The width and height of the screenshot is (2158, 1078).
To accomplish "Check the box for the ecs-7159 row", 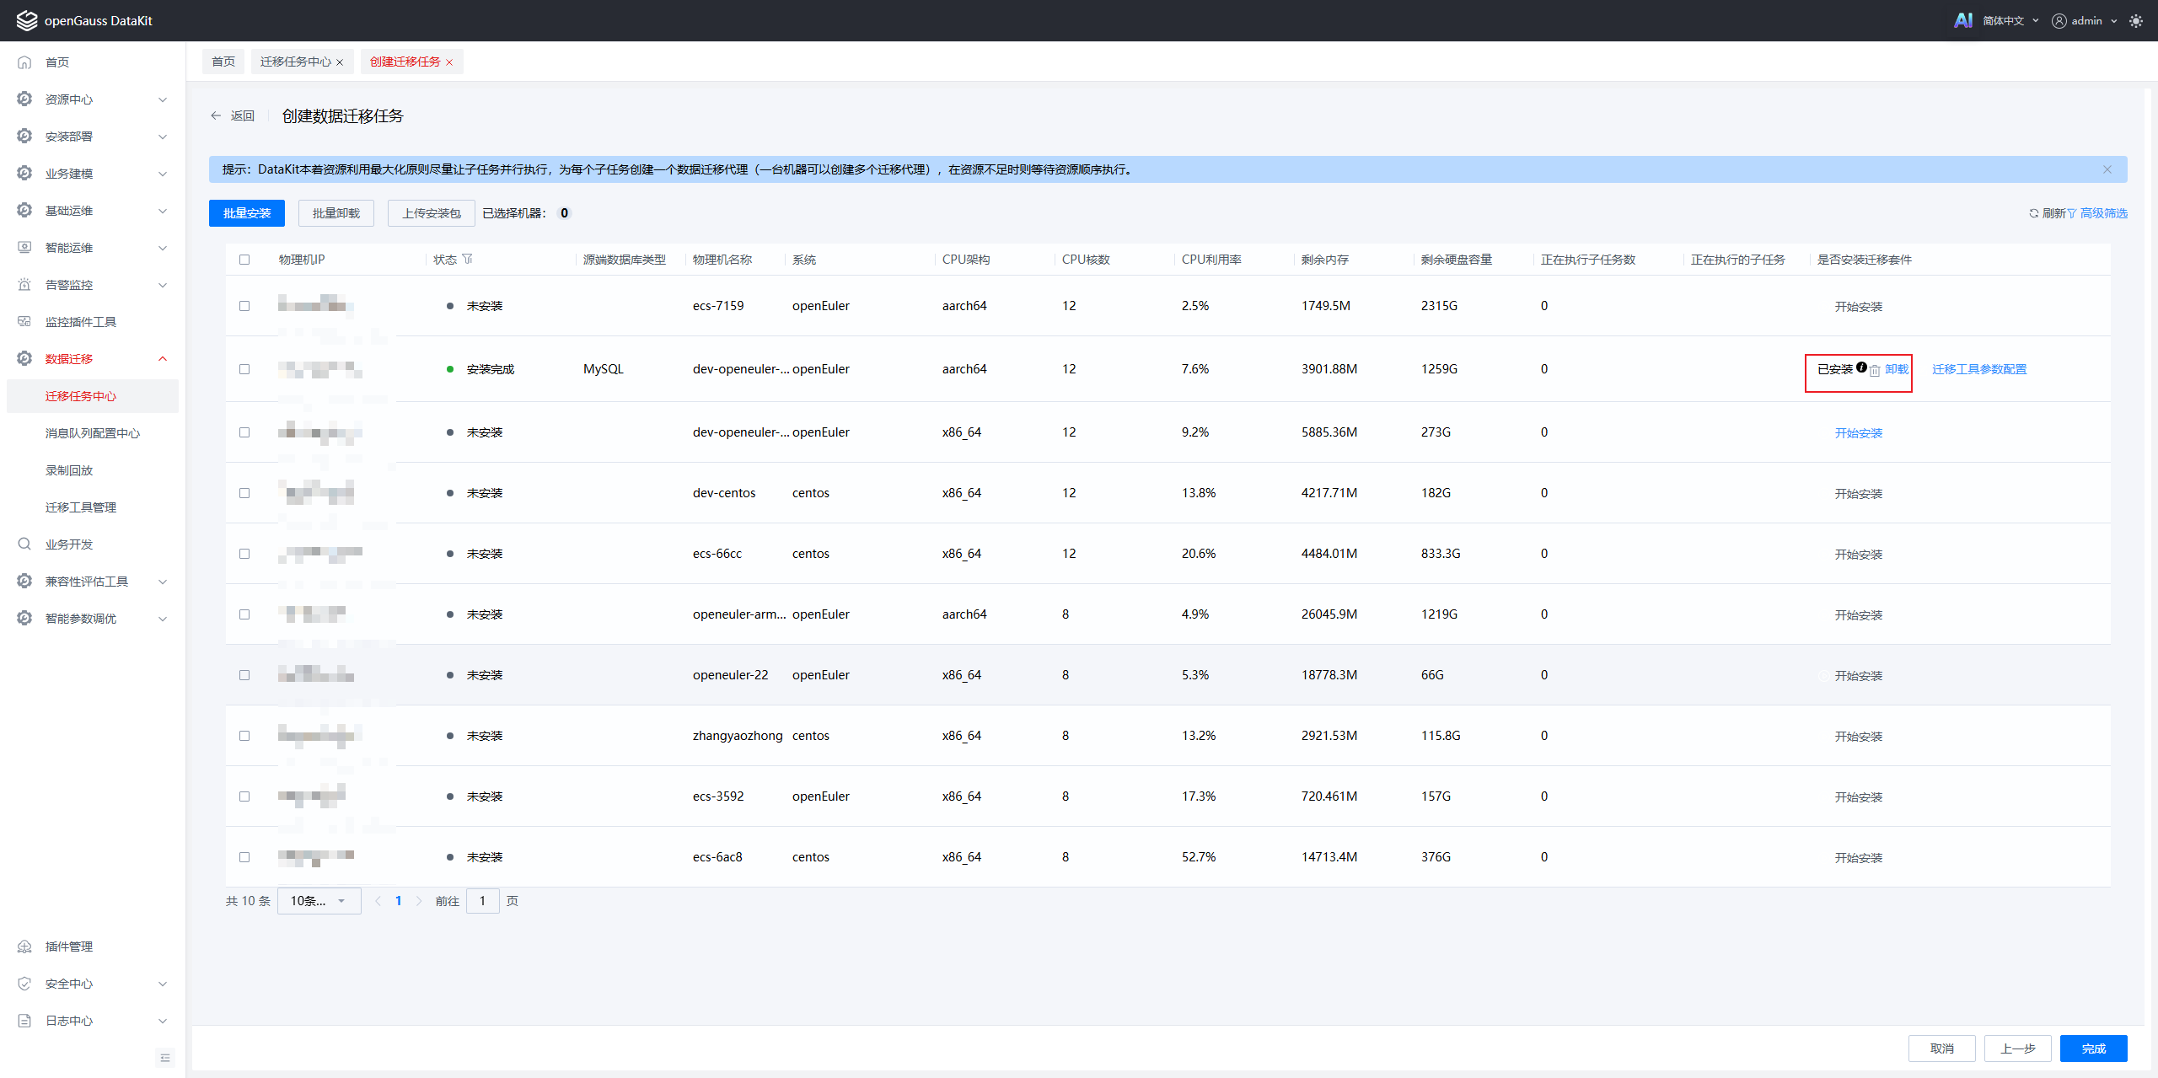I will pos(244,306).
